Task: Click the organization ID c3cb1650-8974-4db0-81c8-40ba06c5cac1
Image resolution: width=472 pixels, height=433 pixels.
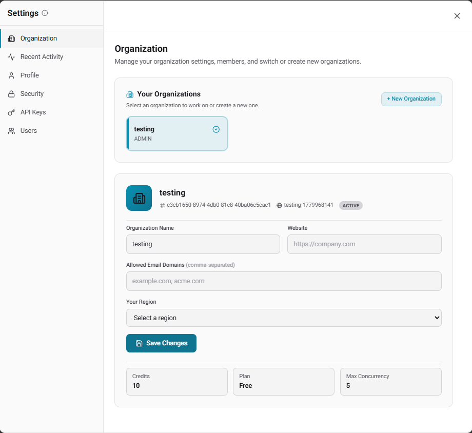Action: pyautogui.click(x=219, y=205)
